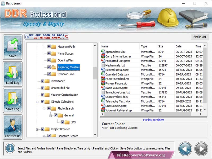Click the next arrow navigation button
Viewport: 212px width, 159px height.
201,149
